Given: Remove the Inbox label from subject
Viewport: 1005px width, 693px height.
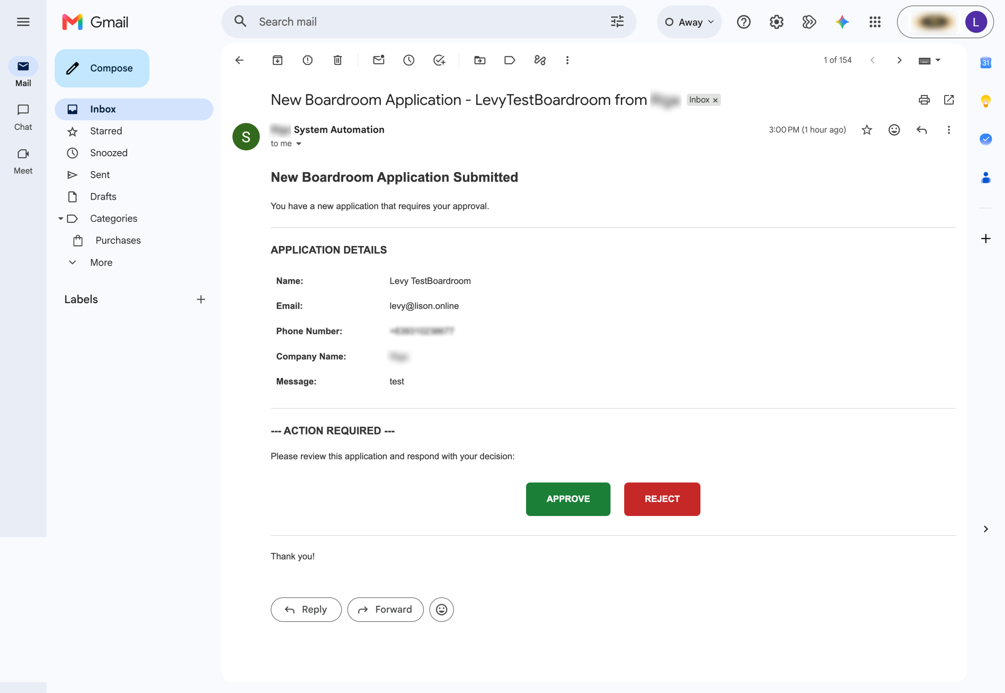Looking at the screenshot, I should pyautogui.click(x=715, y=100).
